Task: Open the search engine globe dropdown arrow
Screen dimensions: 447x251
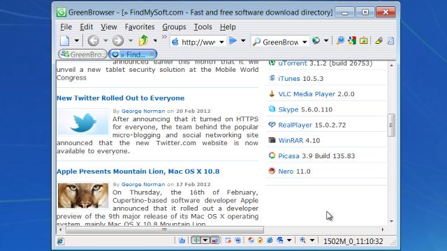Action: pyautogui.click(x=326, y=41)
